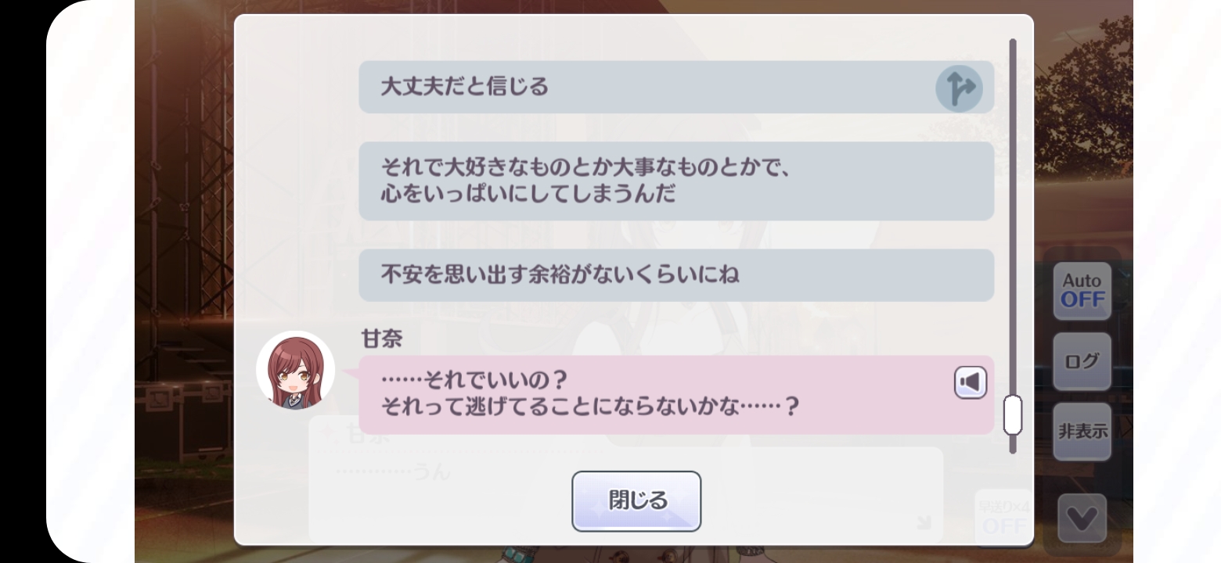Expand the down-chevron menu button
1221x563 pixels.
tap(1082, 518)
